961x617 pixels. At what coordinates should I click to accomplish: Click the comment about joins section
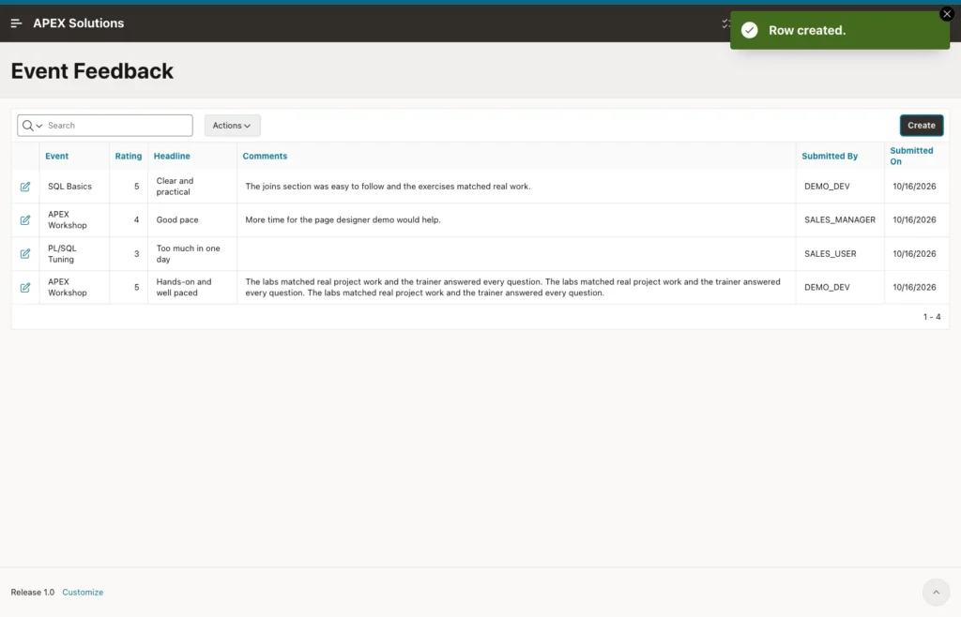pyautogui.click(x=388, y=186)
